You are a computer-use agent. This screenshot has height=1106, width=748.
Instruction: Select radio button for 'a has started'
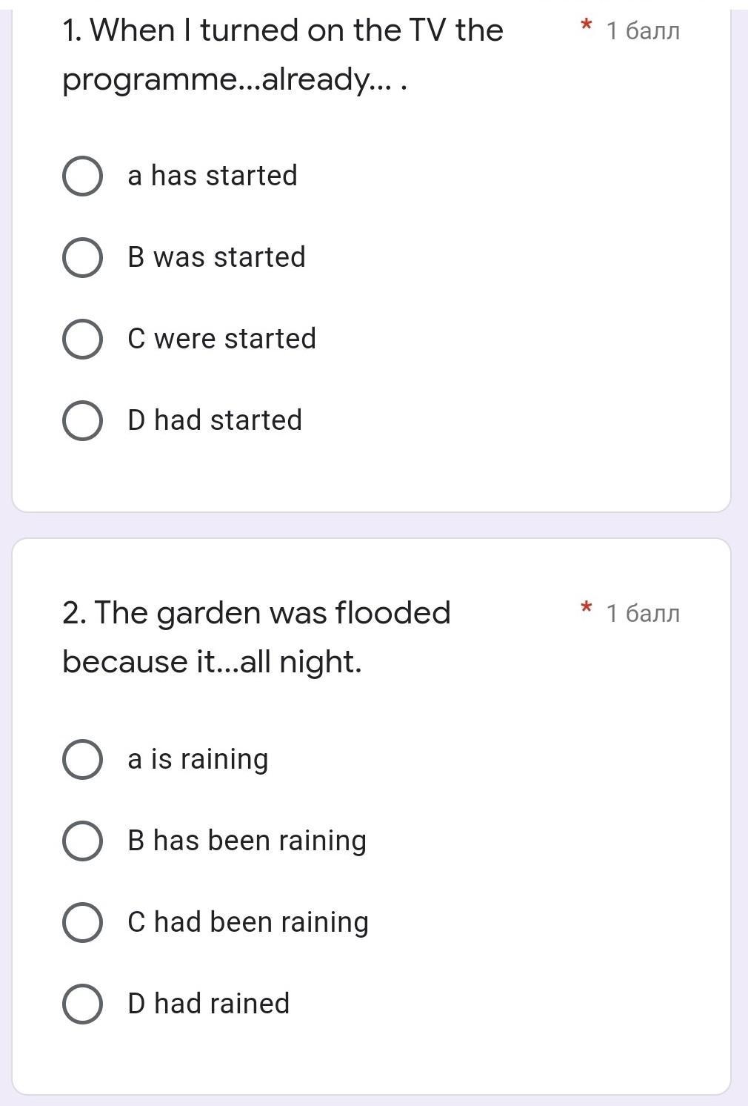coord(82,176)
